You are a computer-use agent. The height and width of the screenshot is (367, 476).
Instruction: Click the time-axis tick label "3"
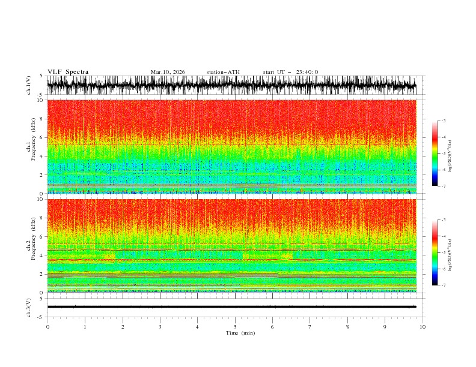(x=160, y=327)
